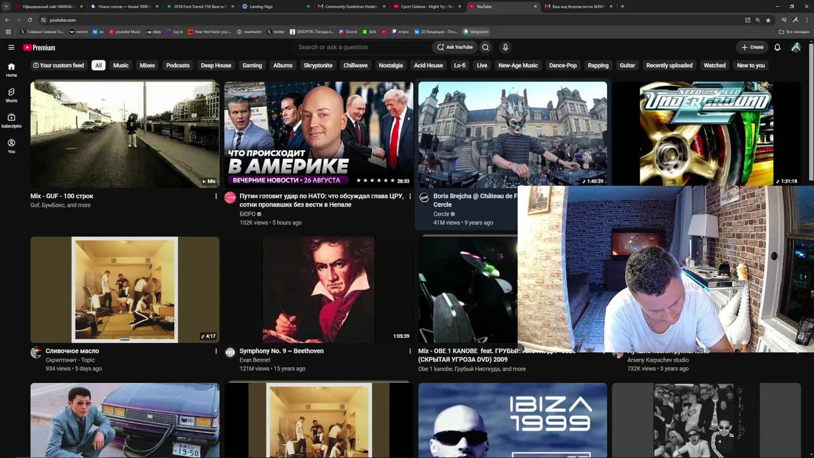Select the Guitar filter chip
The width and height of the screenshot is (814, 458).
[x=628, y=66]
